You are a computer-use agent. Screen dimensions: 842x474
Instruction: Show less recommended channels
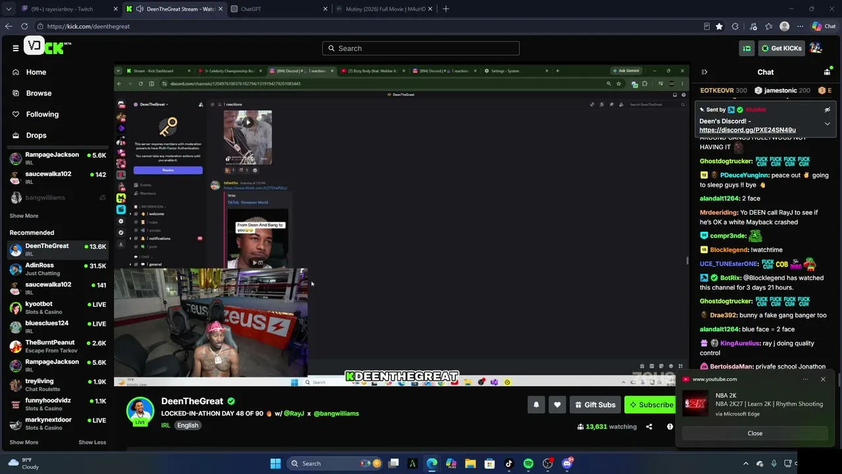click(x=92, y=442)
